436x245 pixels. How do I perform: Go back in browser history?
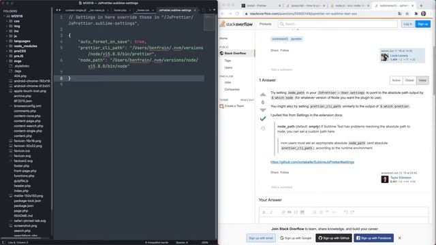(223, 14)
